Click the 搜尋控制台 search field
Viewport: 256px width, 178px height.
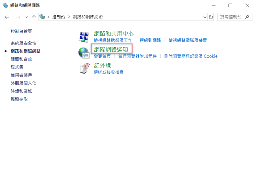[235, 17]
